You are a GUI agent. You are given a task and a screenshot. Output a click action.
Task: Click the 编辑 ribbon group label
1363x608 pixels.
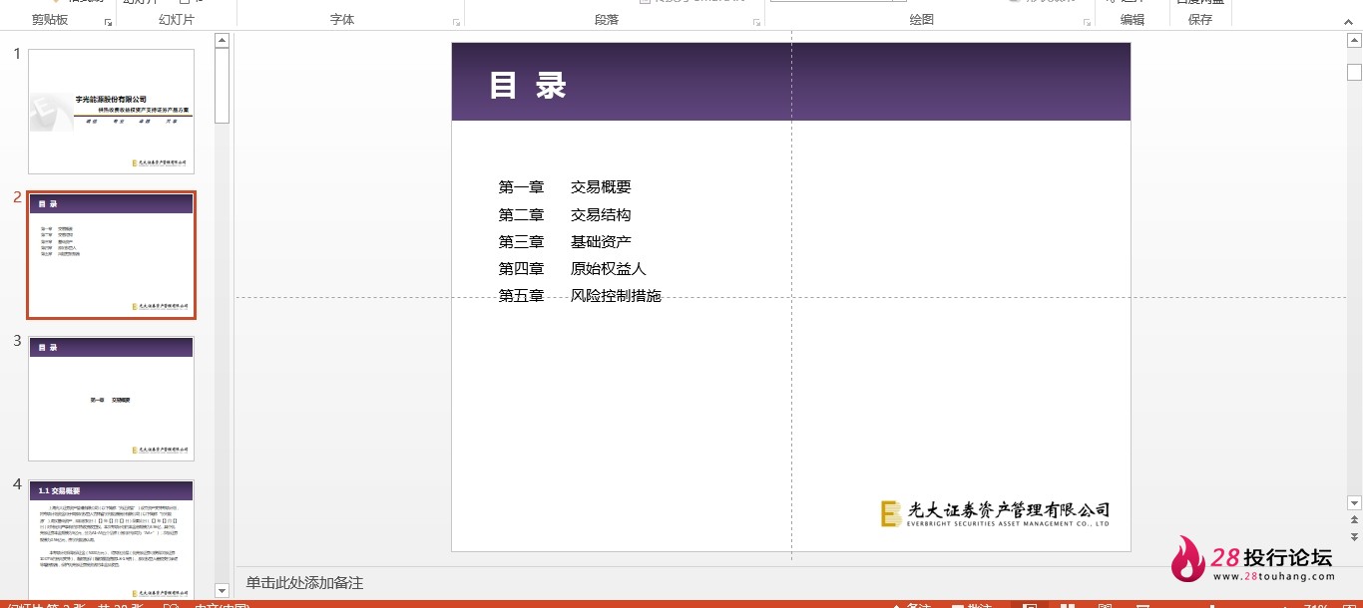1133,20
